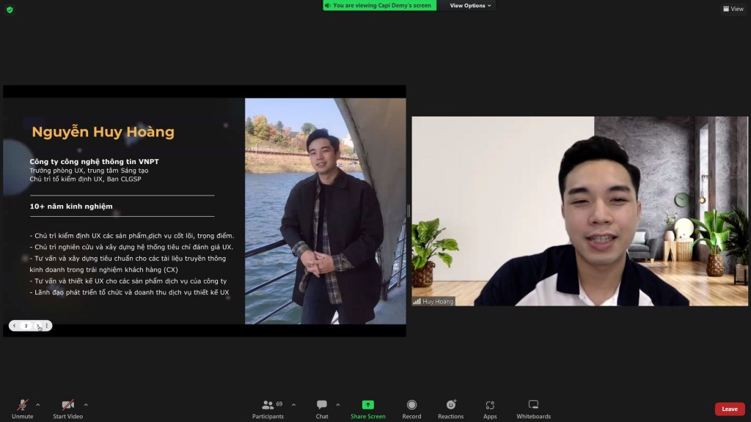Go to next slide arrow

38,326
